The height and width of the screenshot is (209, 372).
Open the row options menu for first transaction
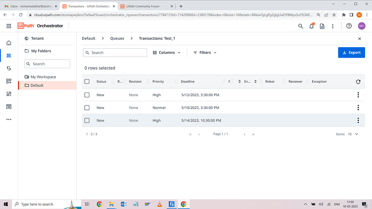click(x=358, y=95)
